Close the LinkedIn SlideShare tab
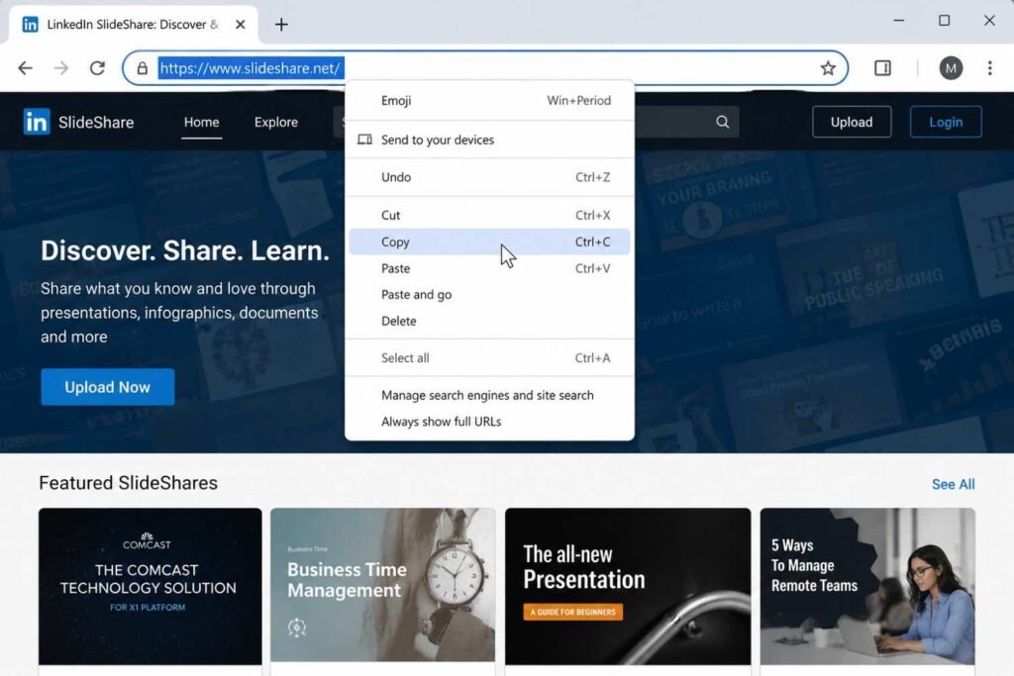This screenshot has height=676, width=1014. pyautogui.click(x=240, y=25)
